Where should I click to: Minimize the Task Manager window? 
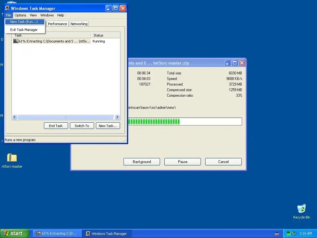(109, 8)
